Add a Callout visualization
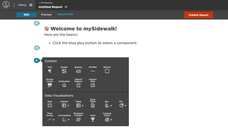 [64, 104]
